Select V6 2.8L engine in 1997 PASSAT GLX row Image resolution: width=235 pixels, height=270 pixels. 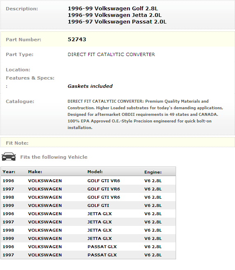[x=153, y=255]
